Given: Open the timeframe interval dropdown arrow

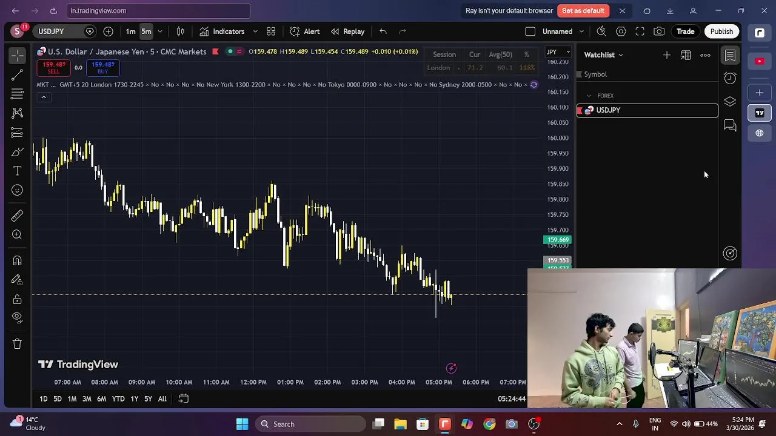Looking at the screenshot, I should (160, 31).
